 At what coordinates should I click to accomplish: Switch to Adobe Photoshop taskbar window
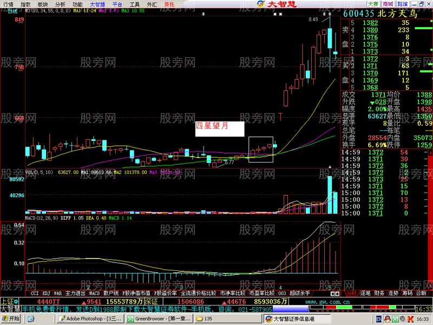click(x=90, y=318)
